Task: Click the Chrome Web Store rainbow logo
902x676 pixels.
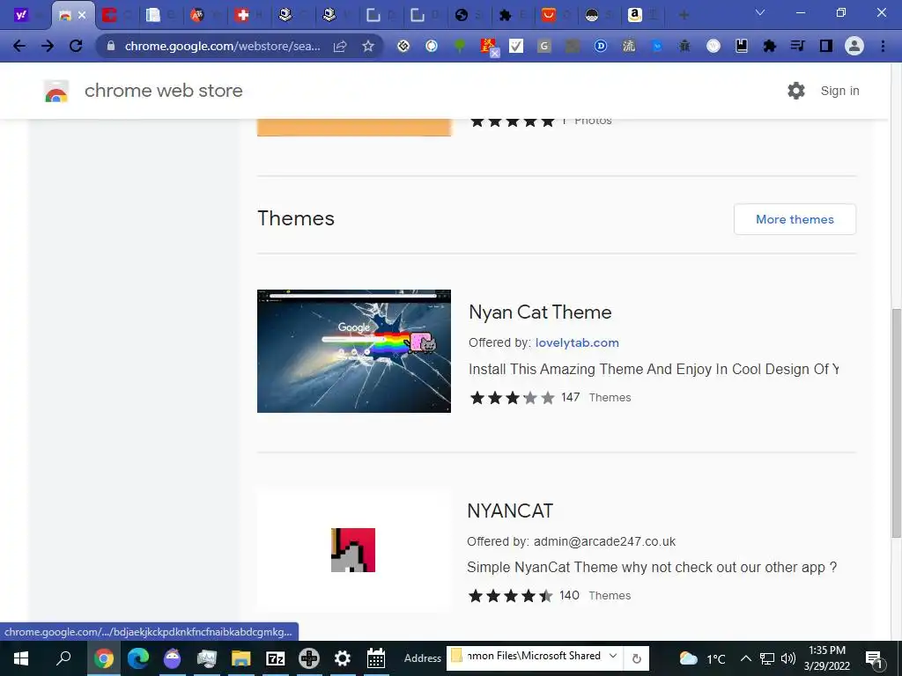Action: [56, 92]
